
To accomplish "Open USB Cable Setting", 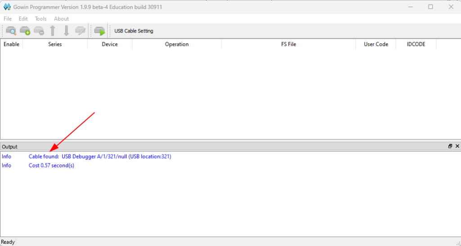I will [x=134, y=31].
